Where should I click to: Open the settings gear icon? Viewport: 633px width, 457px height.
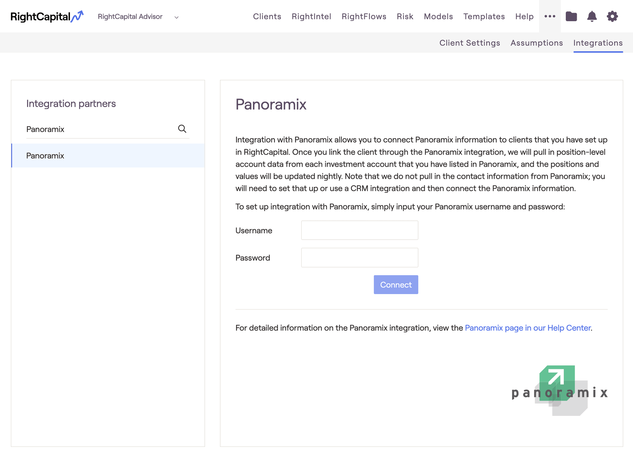click(x=612, y=16)
